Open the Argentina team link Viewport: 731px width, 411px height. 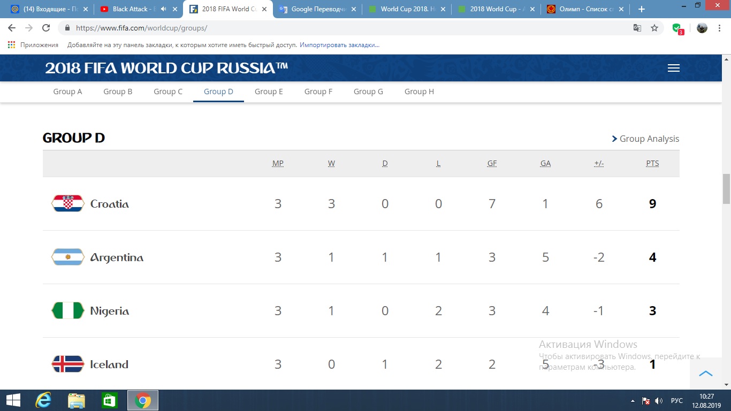(117, 257)
